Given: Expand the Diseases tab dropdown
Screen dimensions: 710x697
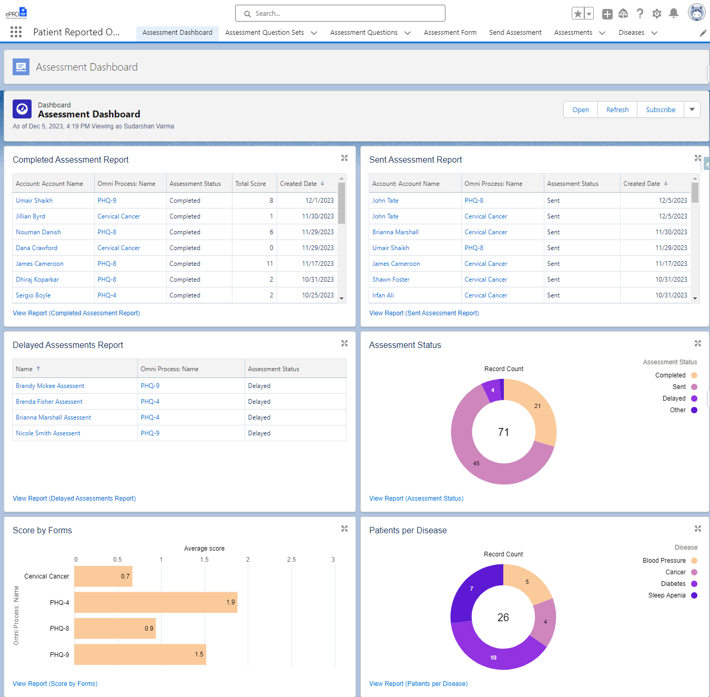Looking at the screenshot, I should [654, 33].
